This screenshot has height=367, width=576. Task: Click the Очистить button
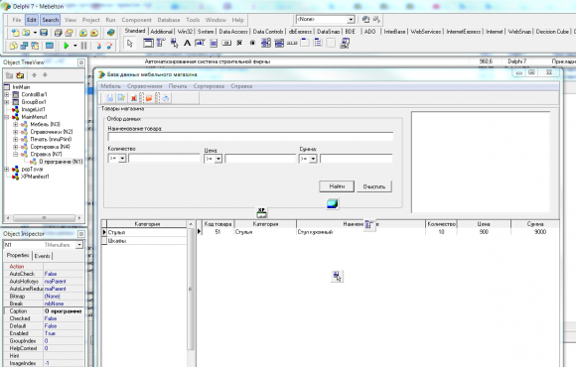tap(374, 186)
